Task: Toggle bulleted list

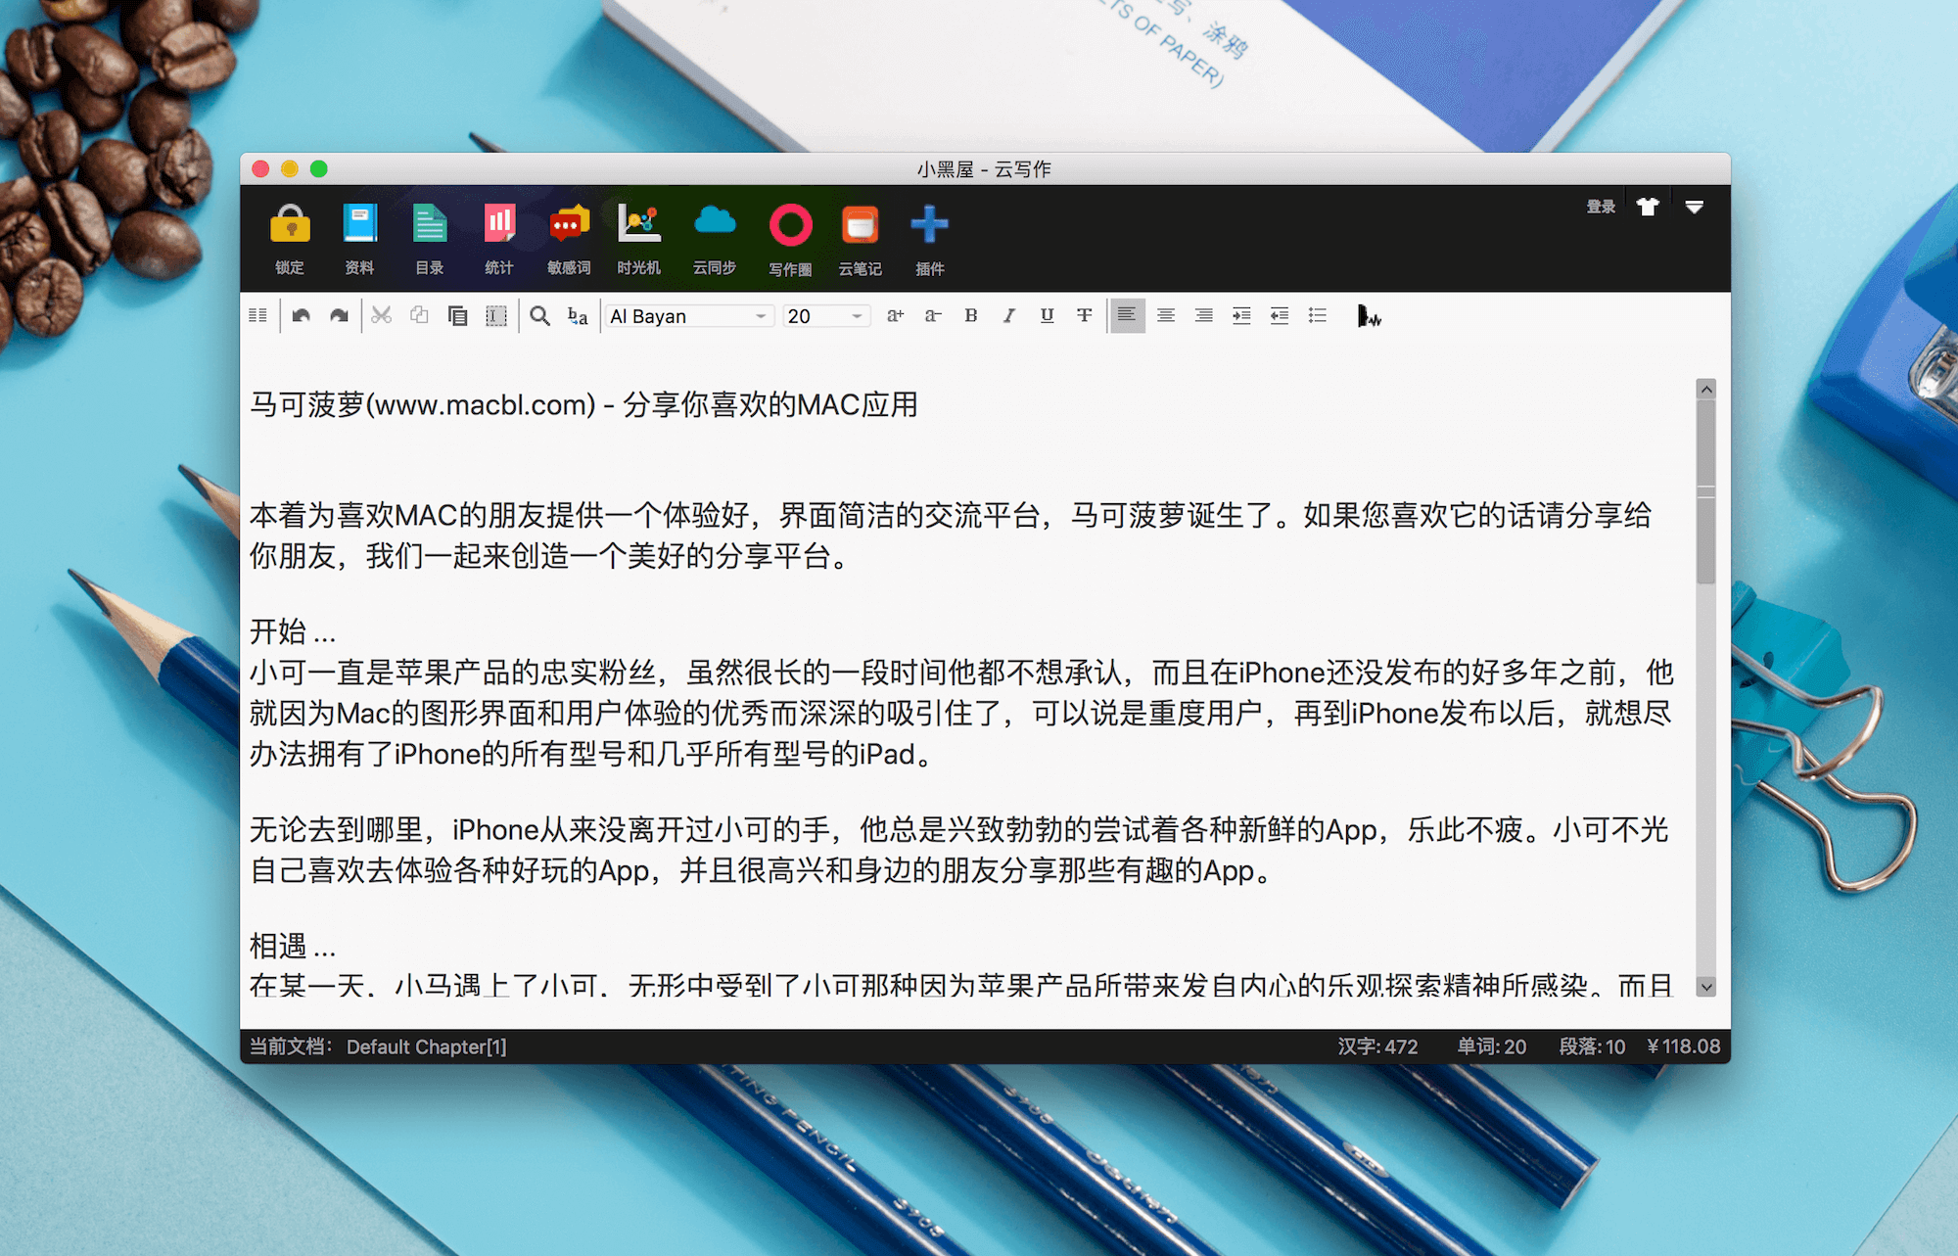Action: coord(1318,315)
